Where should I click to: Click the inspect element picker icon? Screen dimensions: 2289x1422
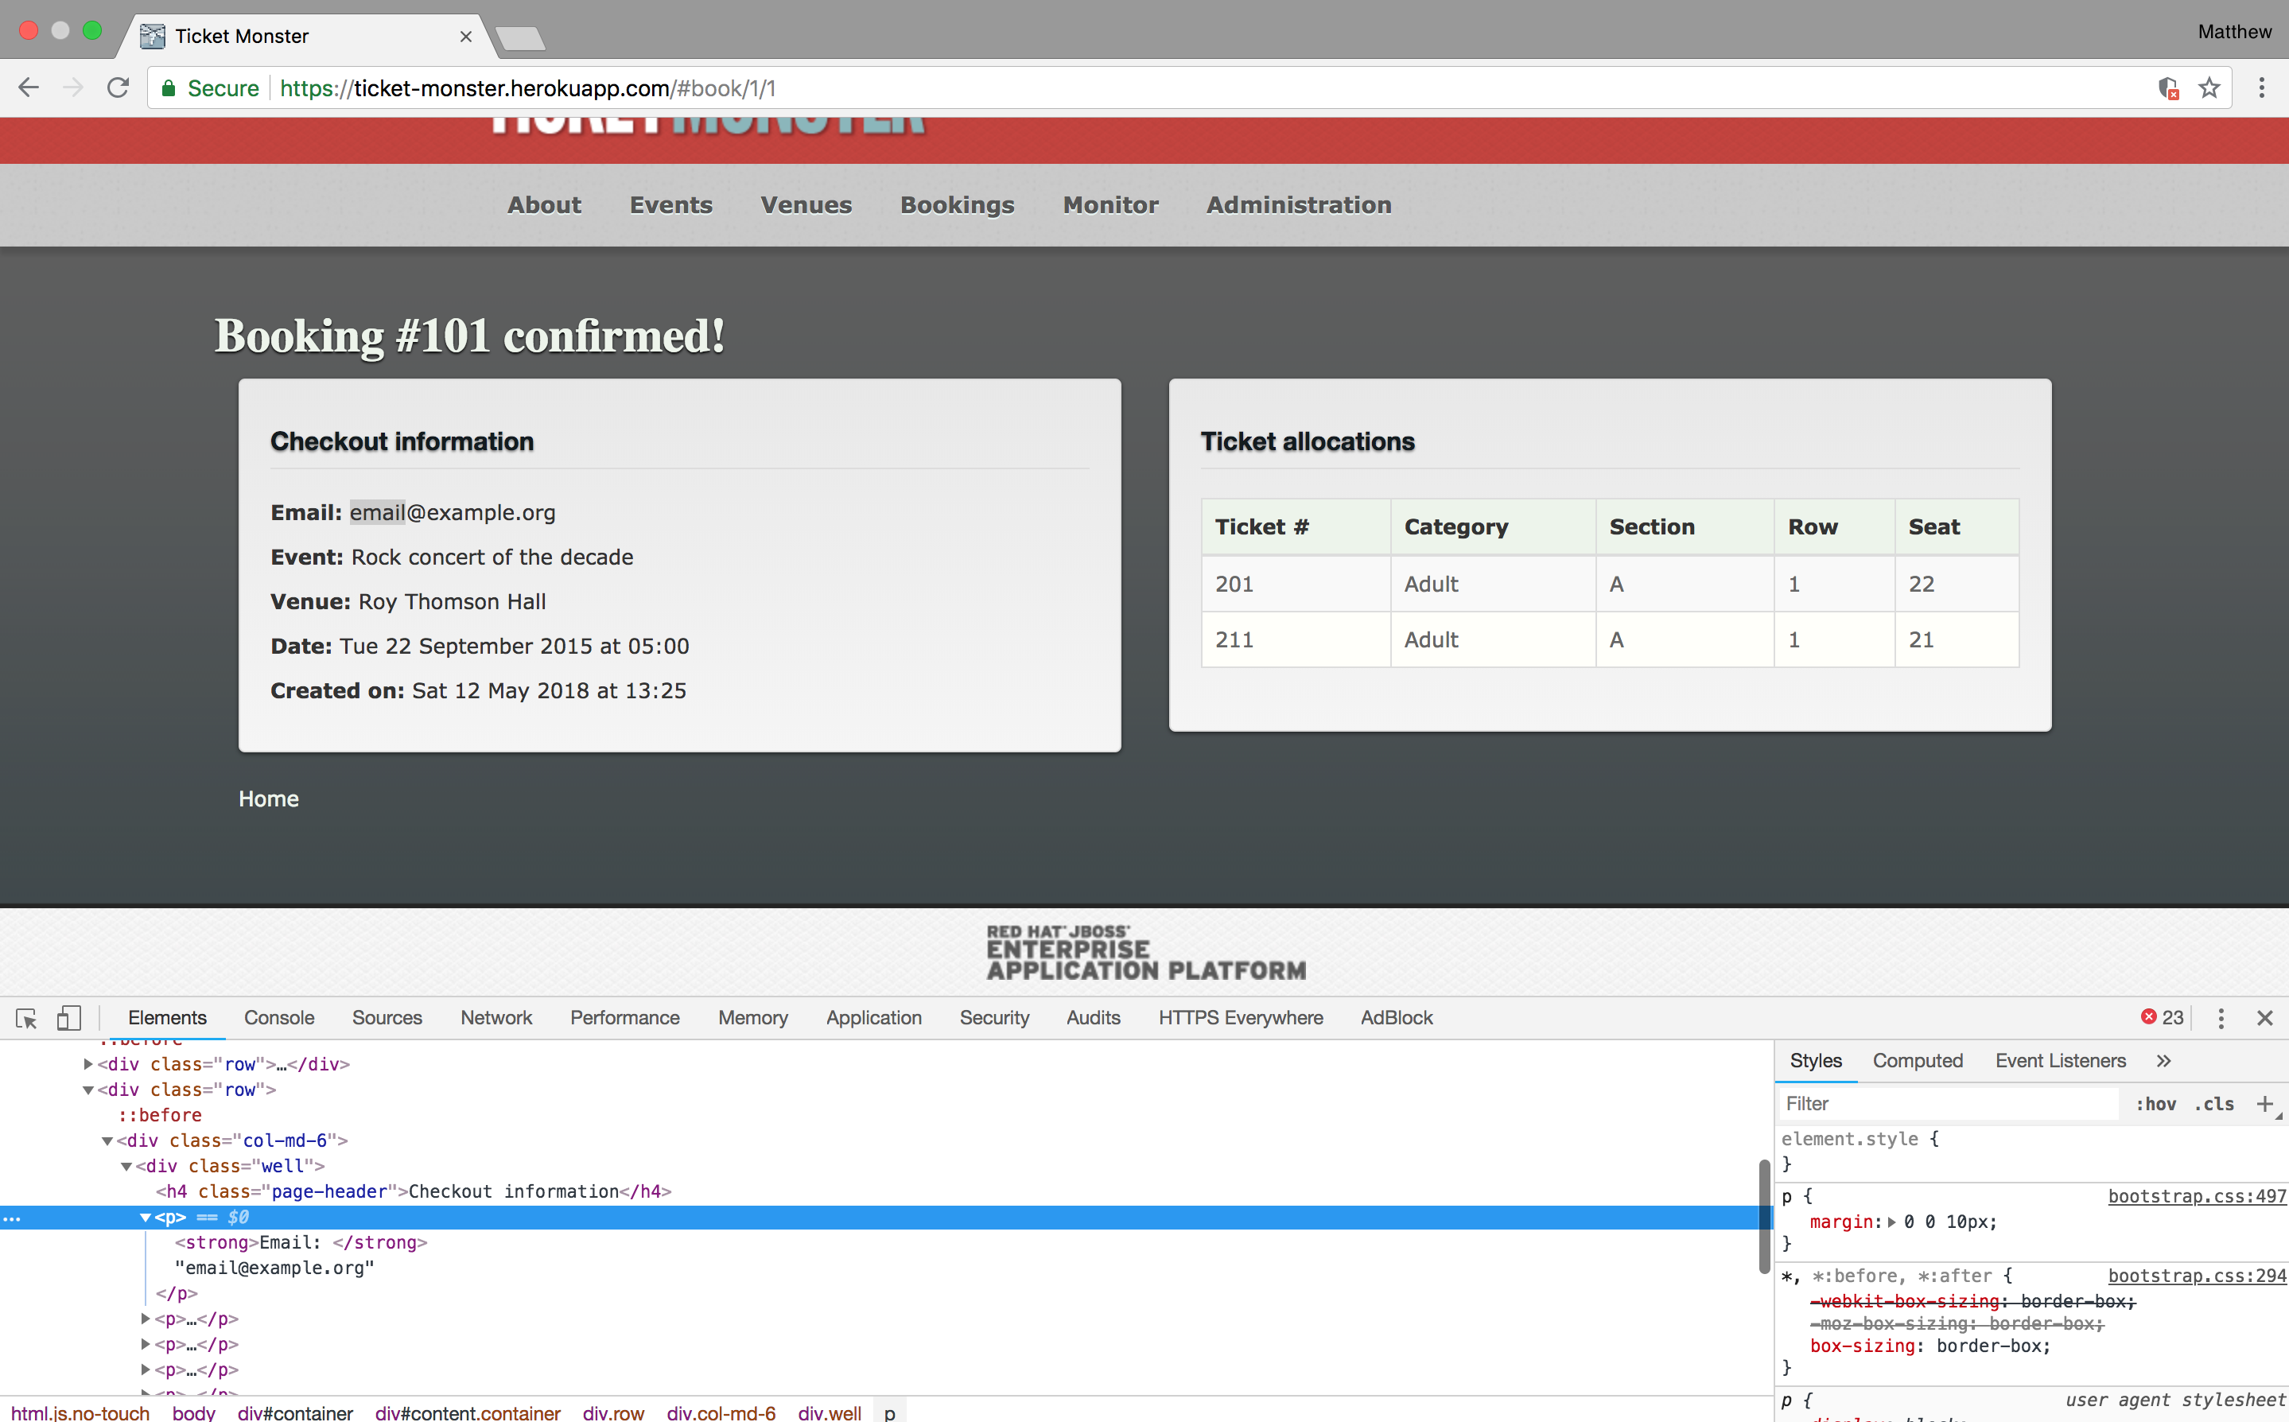(x=26, y=1018)
